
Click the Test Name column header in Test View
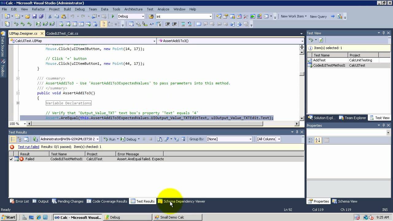pos(330,55)
